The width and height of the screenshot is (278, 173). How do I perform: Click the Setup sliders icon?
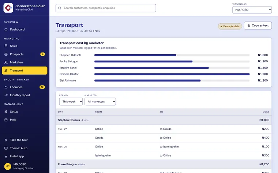coord(6,111)
